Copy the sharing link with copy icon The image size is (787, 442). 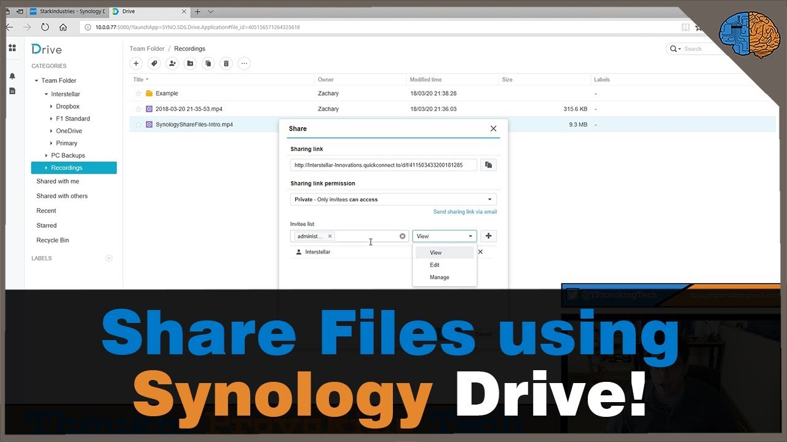tap(488, 165)
